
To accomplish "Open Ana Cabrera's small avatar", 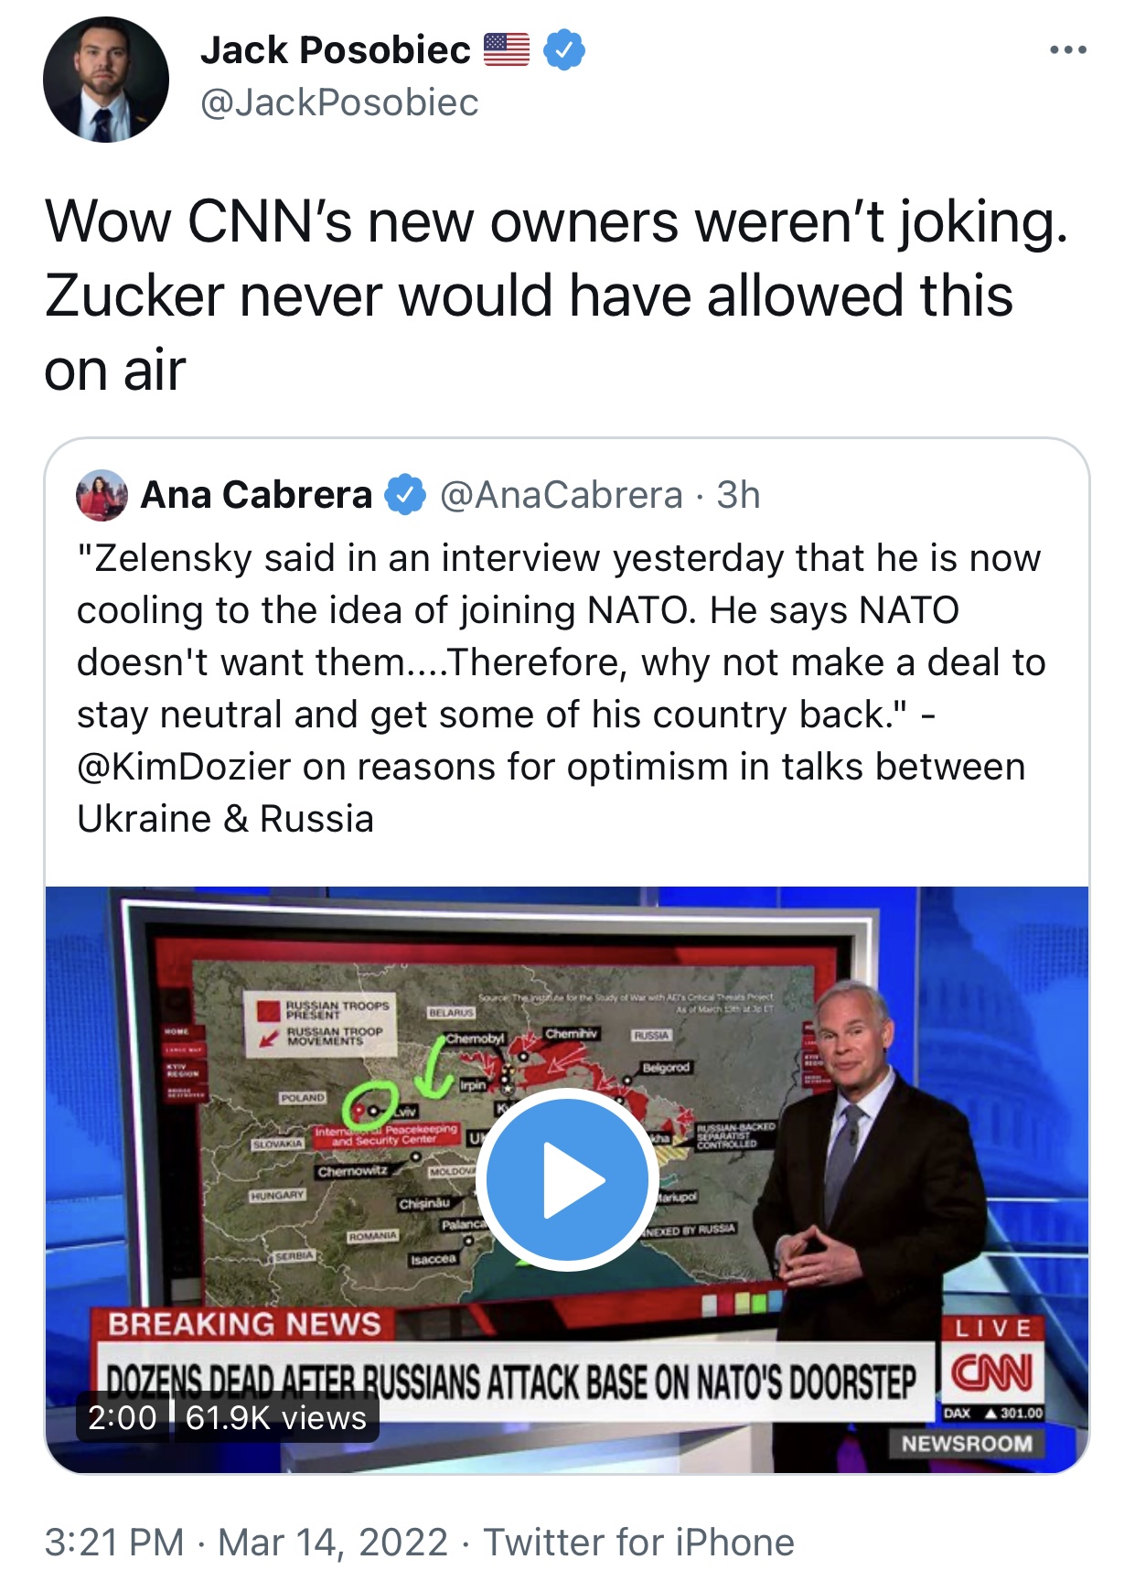I will [x=102, y=495].
